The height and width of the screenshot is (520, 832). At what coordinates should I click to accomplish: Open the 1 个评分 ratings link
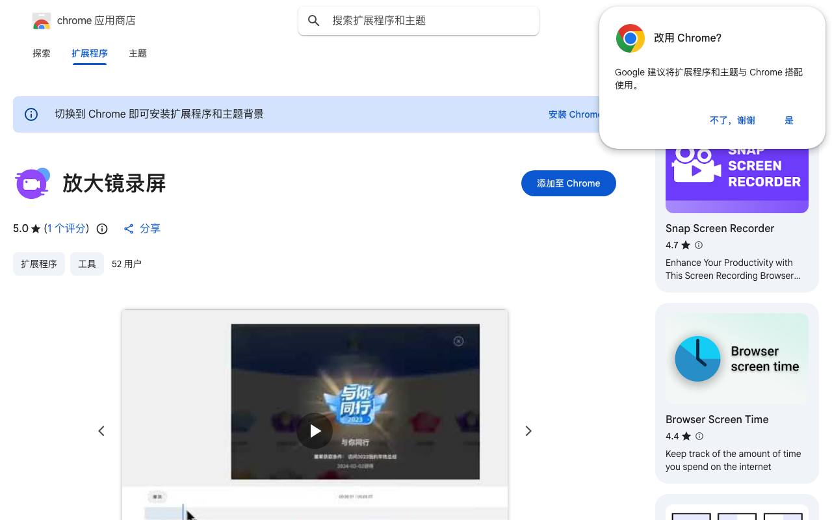[x=67, y=229]
